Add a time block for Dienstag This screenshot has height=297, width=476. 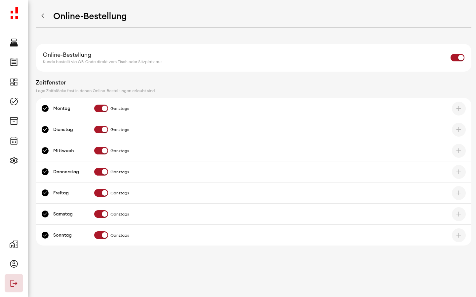459,130
